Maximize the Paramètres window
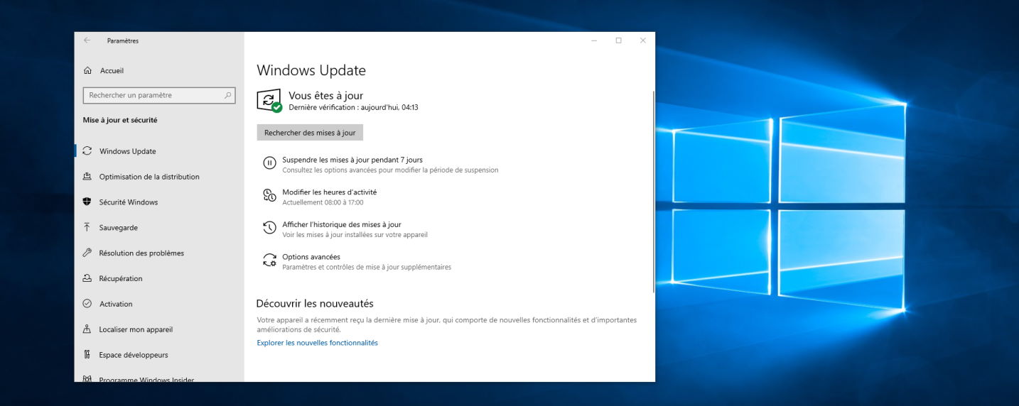 (618, 40)
